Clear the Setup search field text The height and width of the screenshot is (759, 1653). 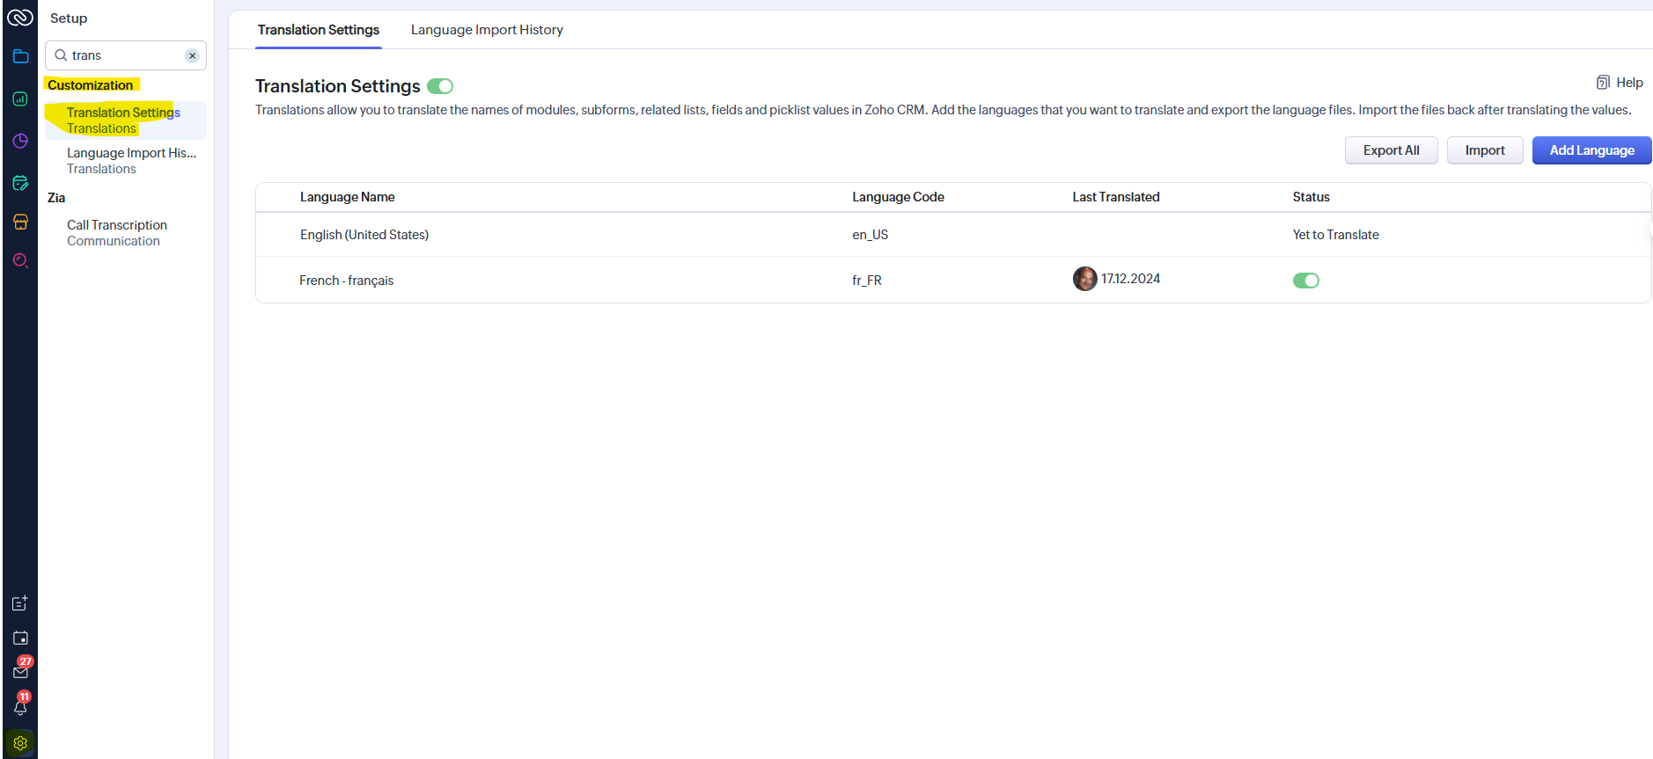[x=192, y=55]
